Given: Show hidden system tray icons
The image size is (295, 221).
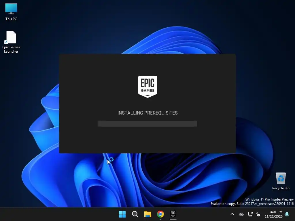Looking at the screenshot, I should (x=232, y=214).
